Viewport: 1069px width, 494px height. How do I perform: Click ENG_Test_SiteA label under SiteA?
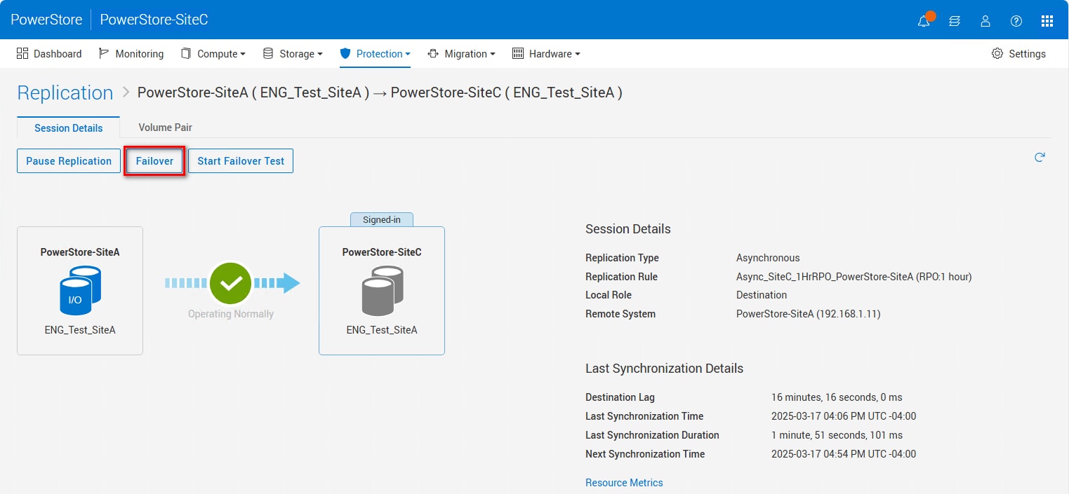[80, 329]
